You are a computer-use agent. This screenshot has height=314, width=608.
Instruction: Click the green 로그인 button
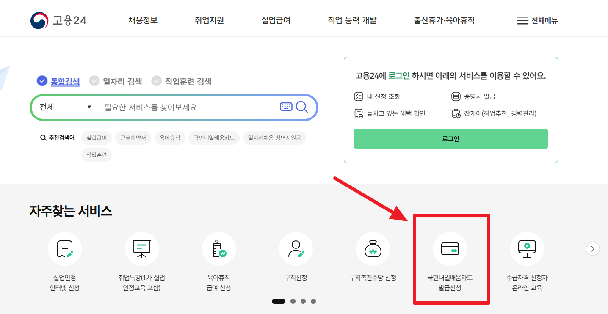pos(451,139)
